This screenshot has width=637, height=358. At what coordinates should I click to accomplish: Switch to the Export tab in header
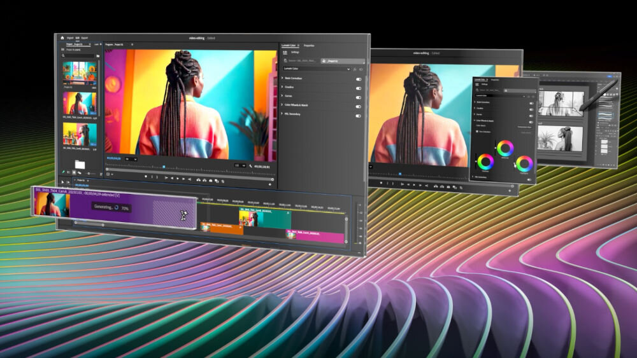pos(85,38)
